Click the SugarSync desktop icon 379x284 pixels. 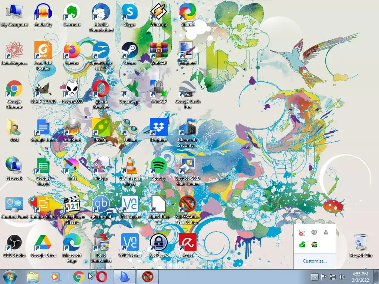[130, 92]
